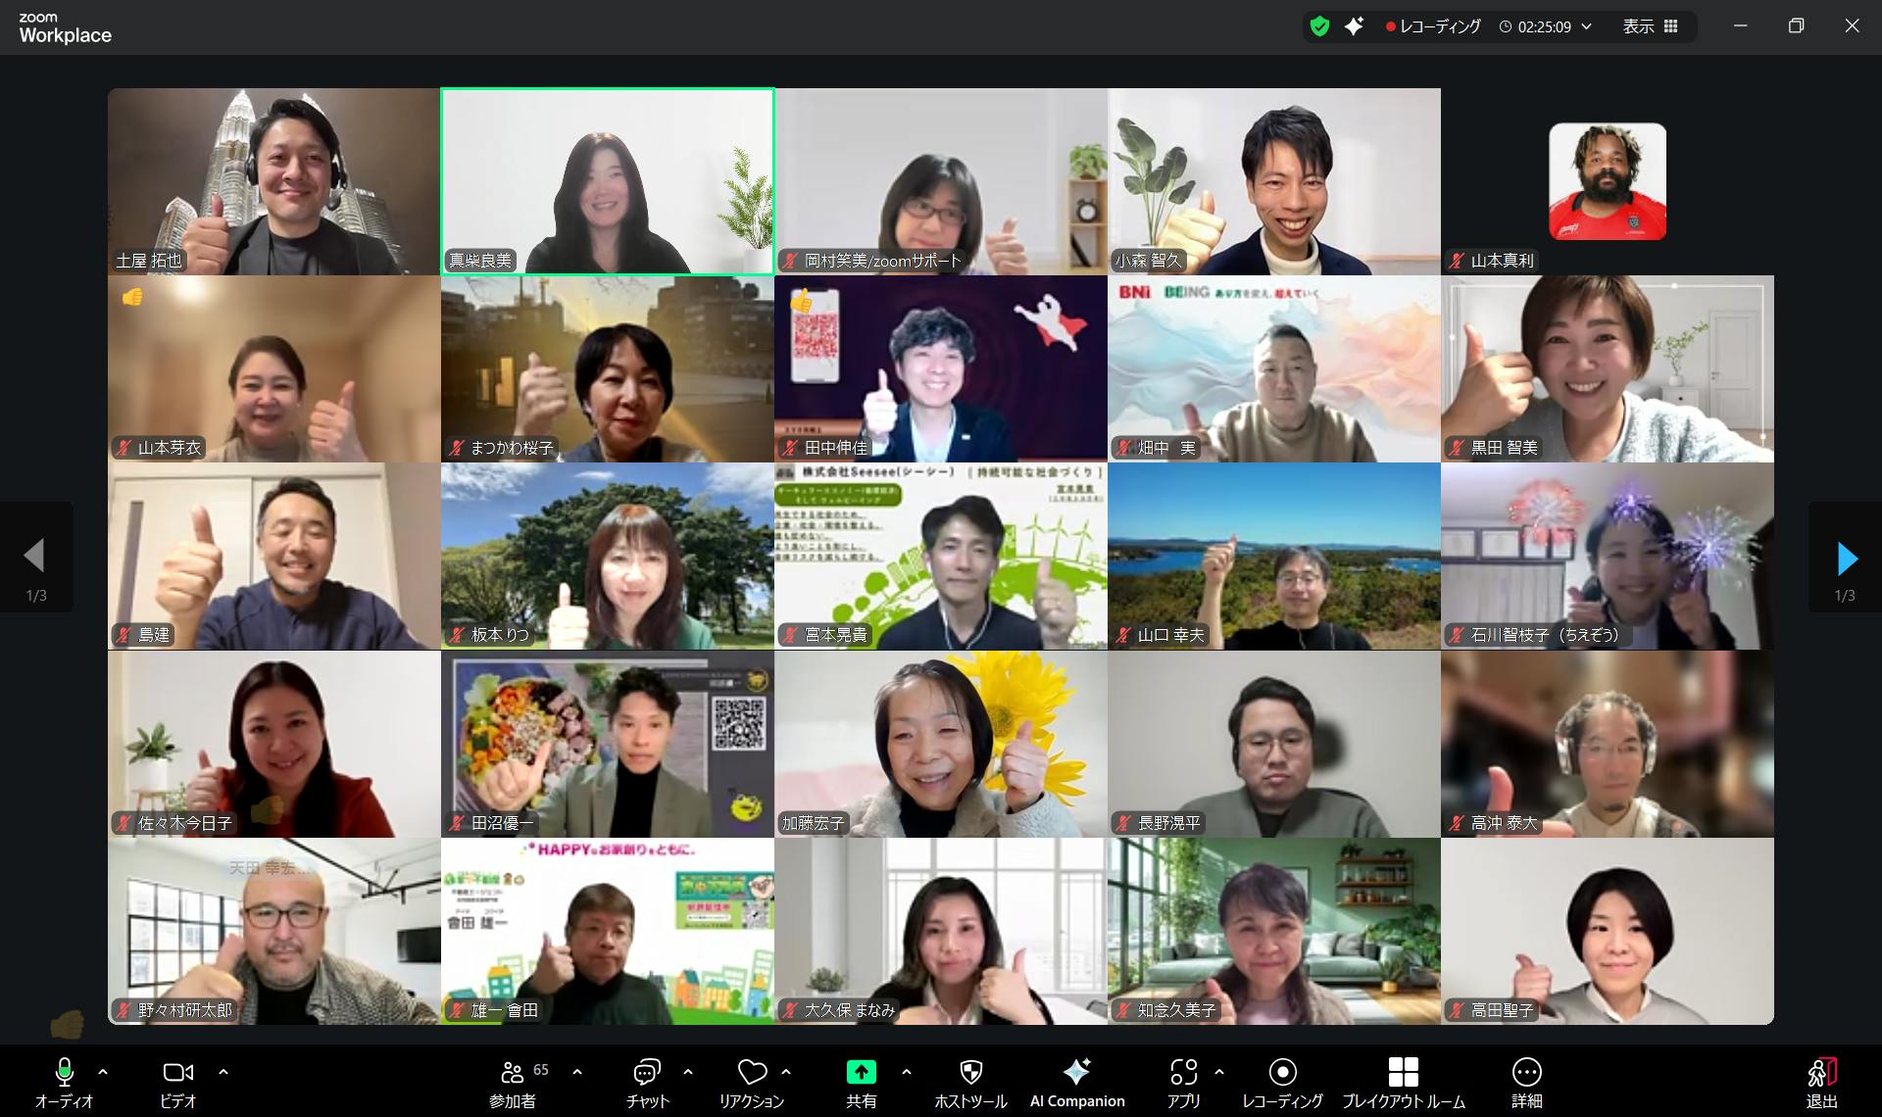Select 山本真利's video thumbnail
Screen dimensions: 1882x1117
(1607, 181)
